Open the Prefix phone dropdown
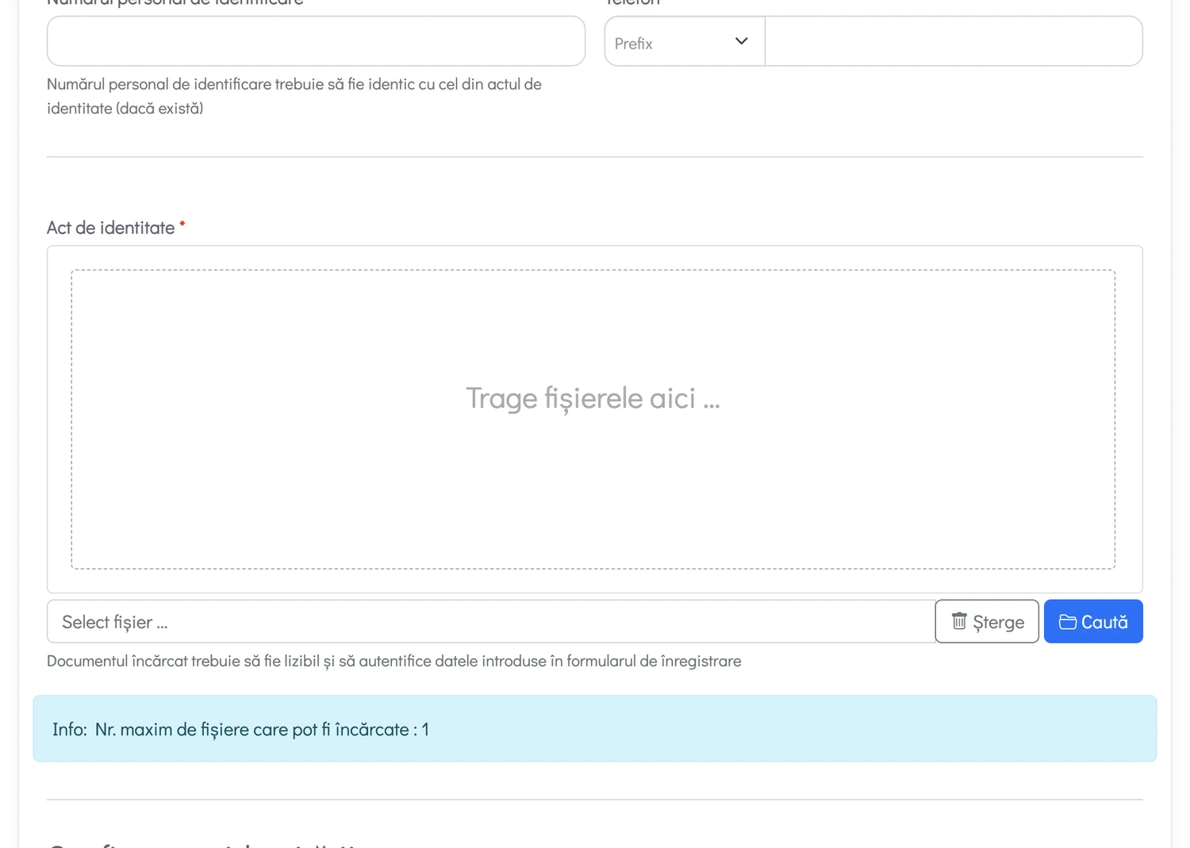The height and width of the screenshot is (848, 1190). pyautogui.click(x=685, y=41)
